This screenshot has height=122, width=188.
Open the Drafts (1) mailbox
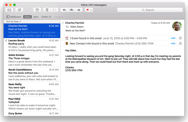click(46, 17)
